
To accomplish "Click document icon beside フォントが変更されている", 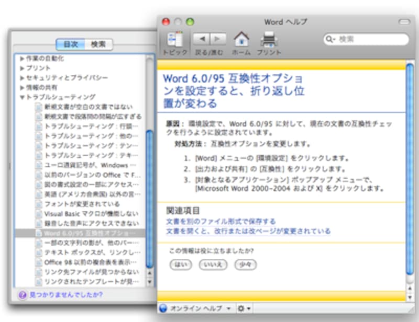I will [x=39, y=204].
